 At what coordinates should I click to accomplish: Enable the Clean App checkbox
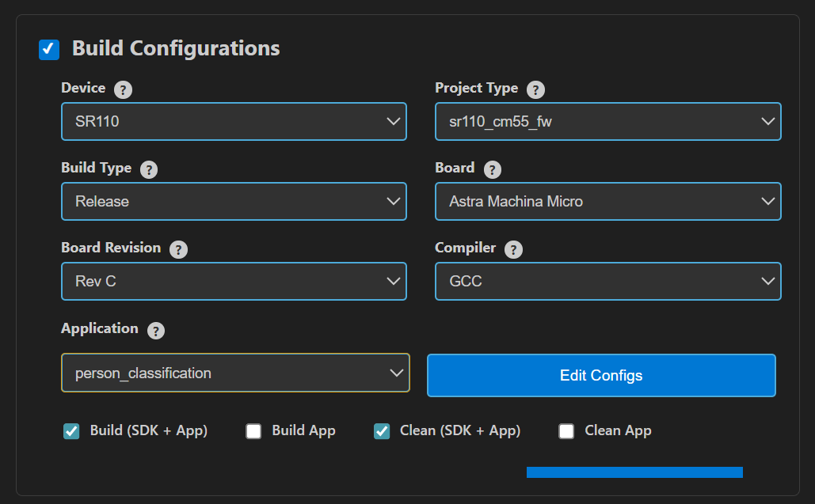pyautogui.click(x=566, y=431)
